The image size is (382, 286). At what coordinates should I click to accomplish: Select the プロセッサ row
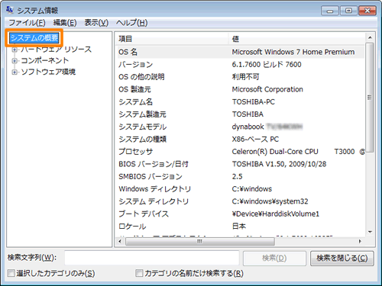point(241,152)
